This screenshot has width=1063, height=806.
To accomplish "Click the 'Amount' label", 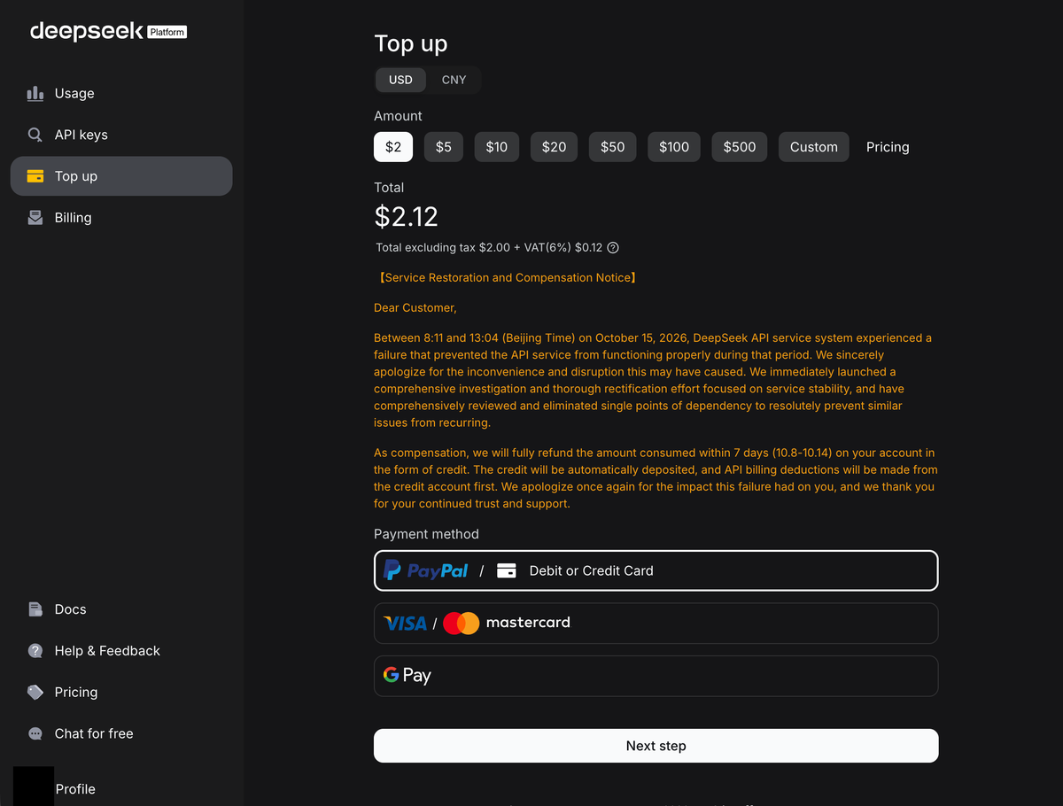I will 398,116.
